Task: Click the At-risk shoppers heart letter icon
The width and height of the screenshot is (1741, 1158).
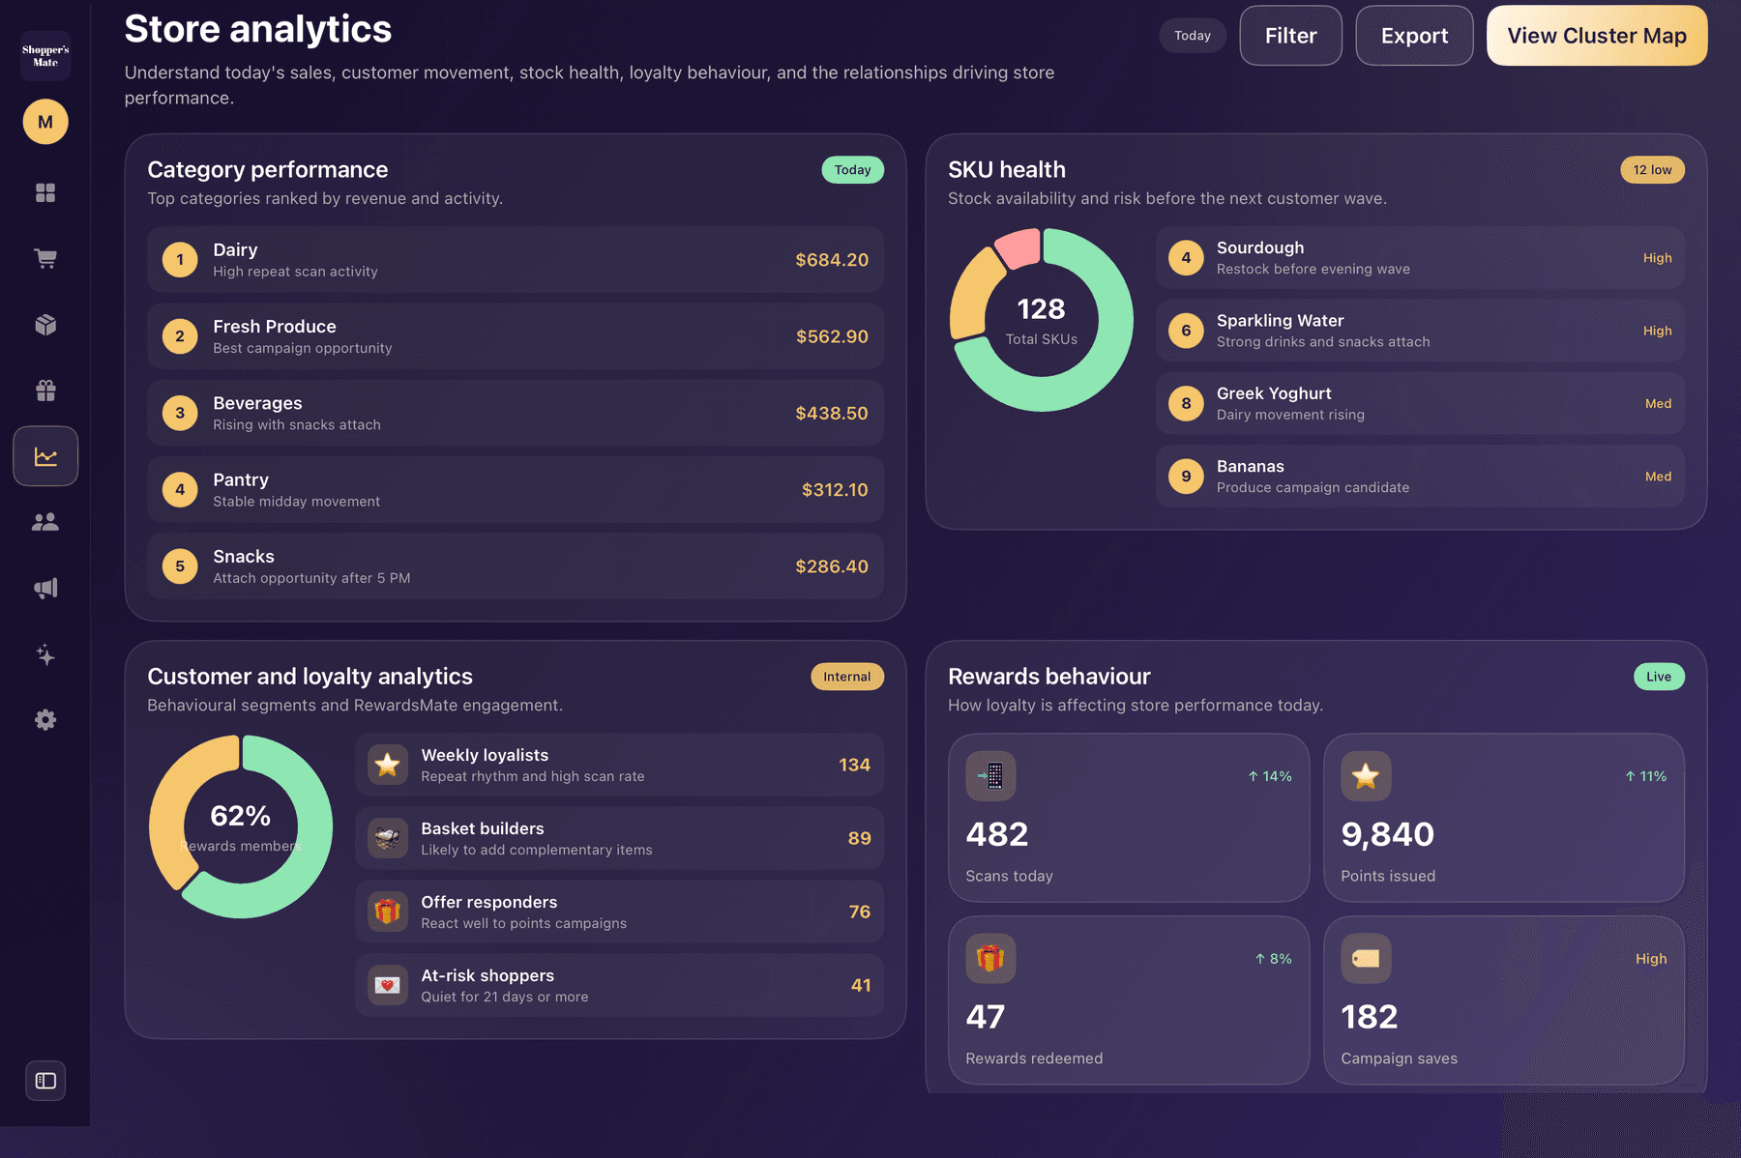Action: pyautogui.click(x=388, y=985)
